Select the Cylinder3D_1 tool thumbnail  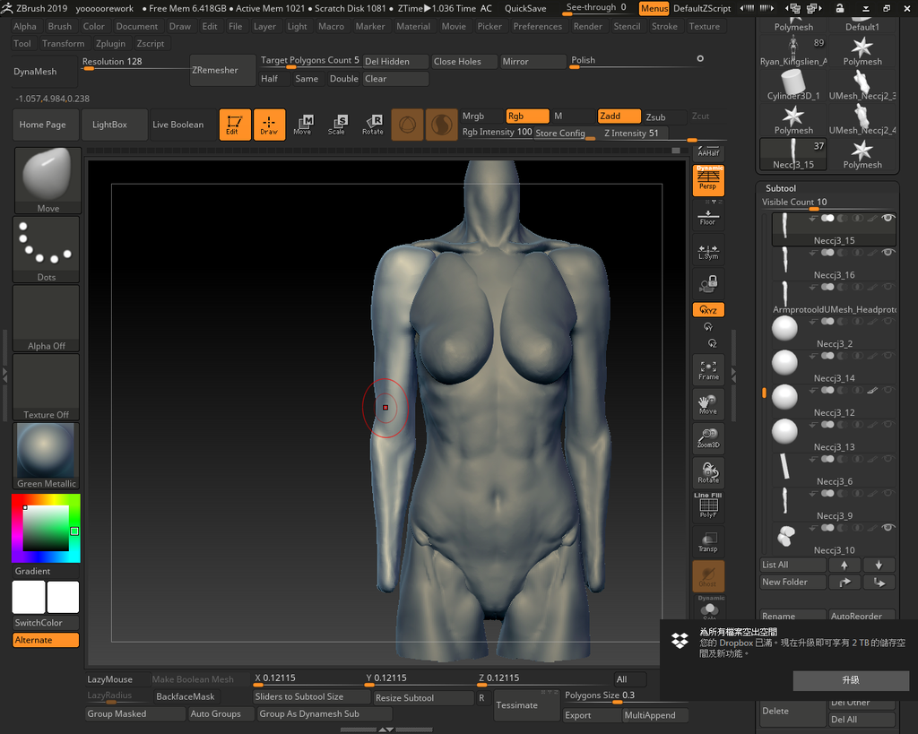(x=793, y=85)
